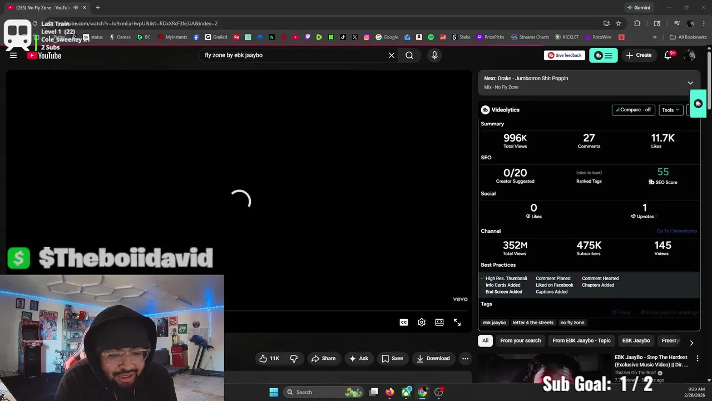Run search with the magnifier button
Image resolution: width=712 pixels, height=401 pixels.
pyautogui.click(x=409, y=55)
